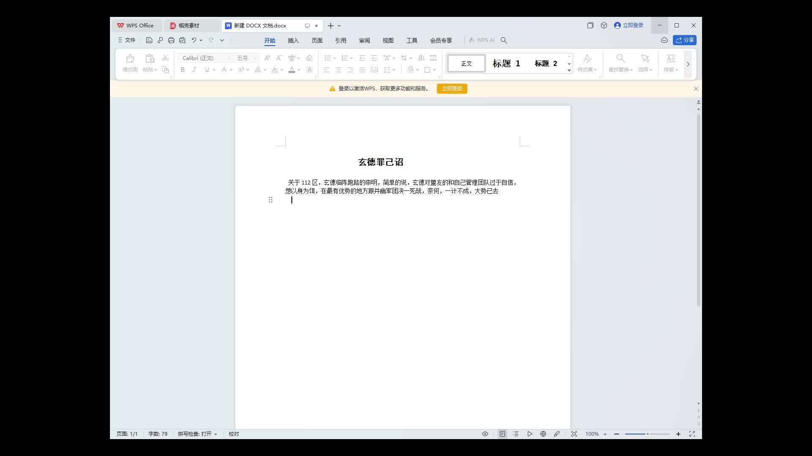
Task: Open the read mode view in status bar
Action: point(485,434)
